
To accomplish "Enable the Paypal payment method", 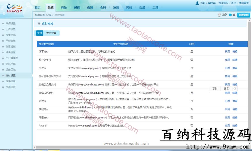I will pyautogui.click(x=227, y=126).
